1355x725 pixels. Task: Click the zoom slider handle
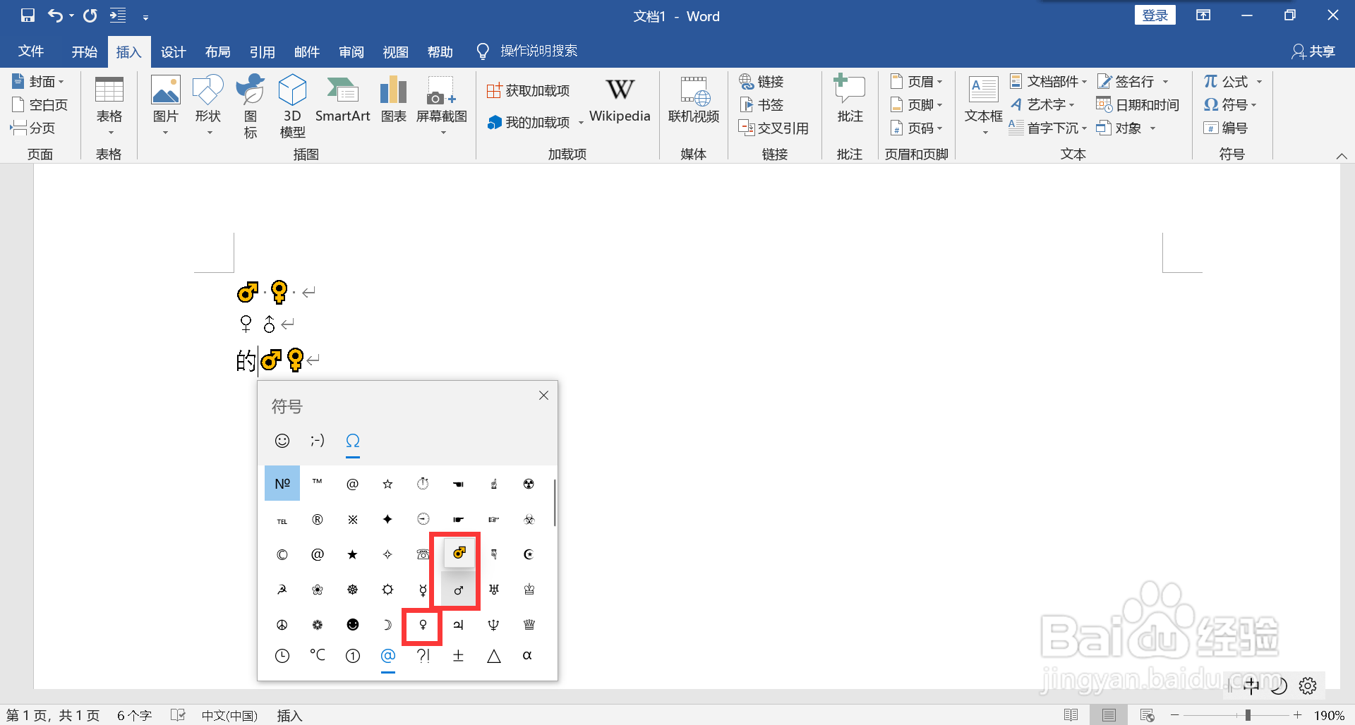pos(1248,715)
